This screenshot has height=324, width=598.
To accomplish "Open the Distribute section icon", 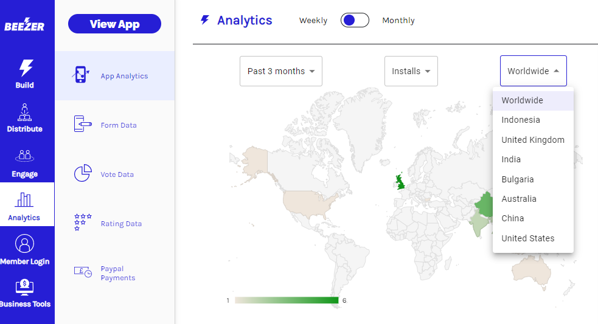I will pos(25,112).
